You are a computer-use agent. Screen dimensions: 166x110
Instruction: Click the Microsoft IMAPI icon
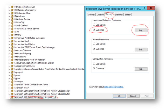pyautogui.click(x=12, y=87)
